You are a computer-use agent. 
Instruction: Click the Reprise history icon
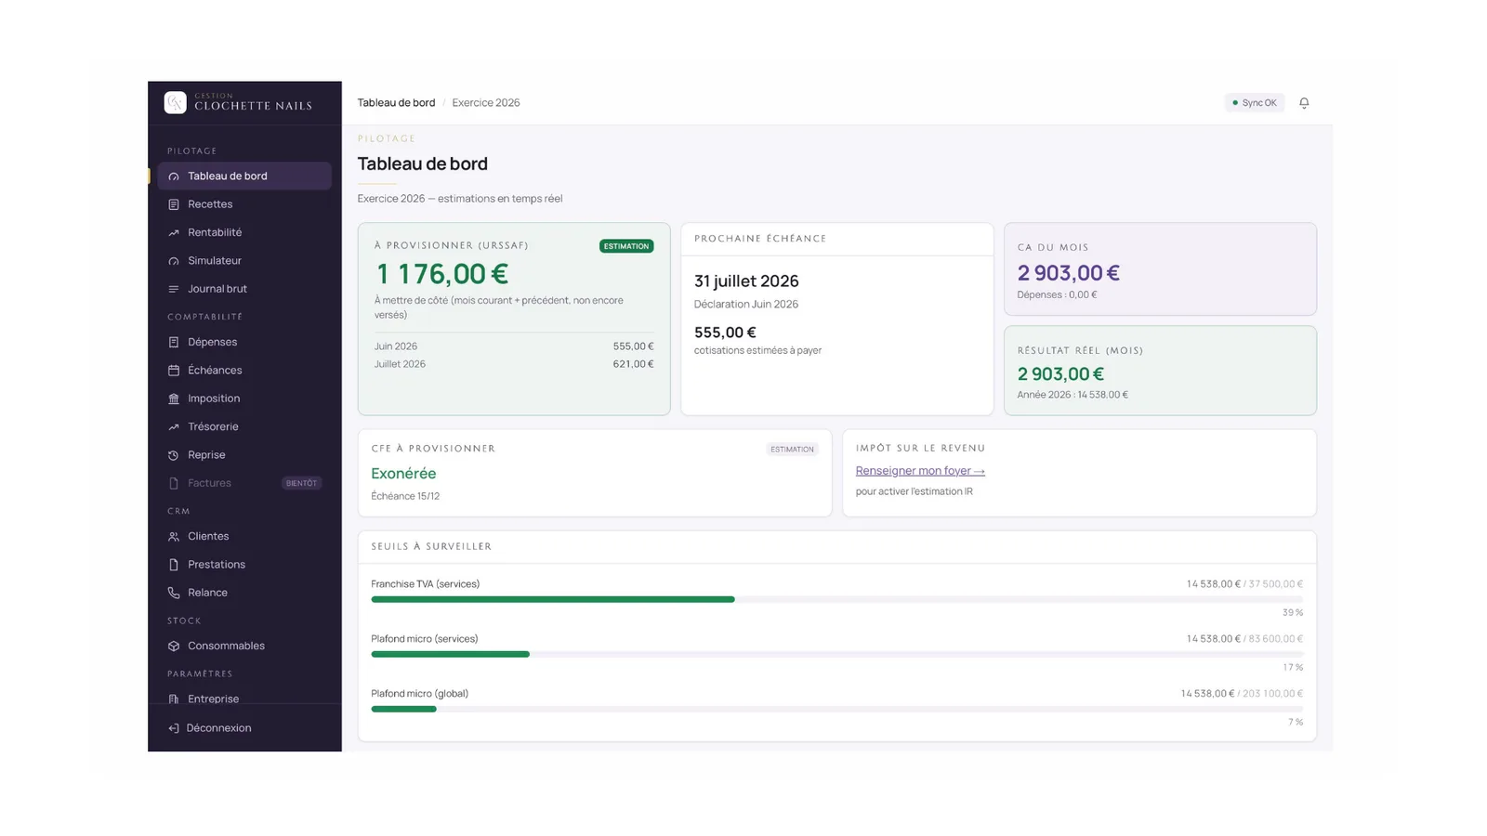pyautogui.click(x=174, y=455)
